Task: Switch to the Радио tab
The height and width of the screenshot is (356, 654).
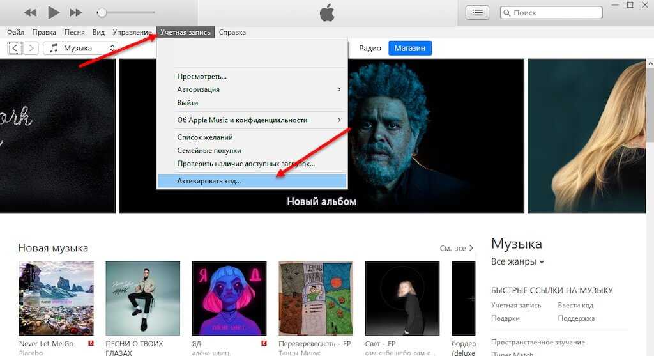Action: tap(370, 48)
